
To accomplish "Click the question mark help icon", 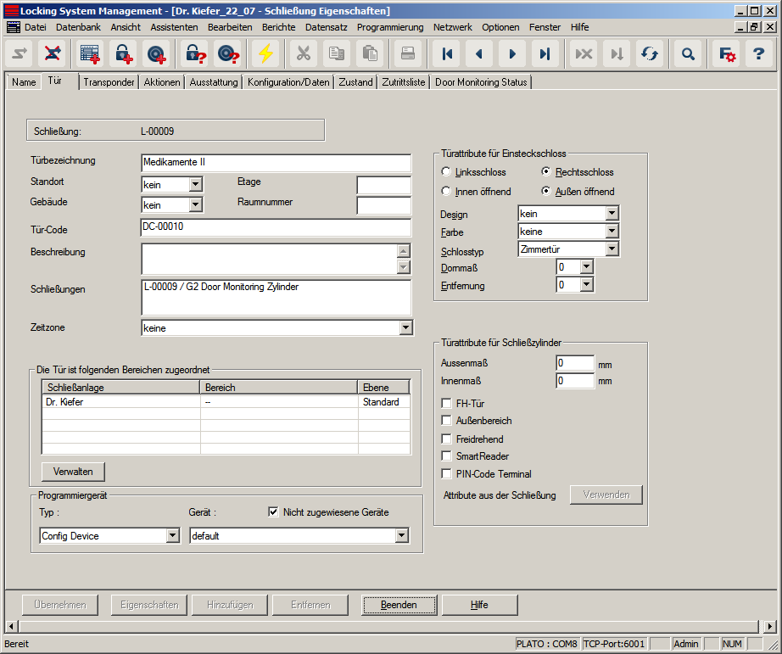I will (x=759, y=53).
